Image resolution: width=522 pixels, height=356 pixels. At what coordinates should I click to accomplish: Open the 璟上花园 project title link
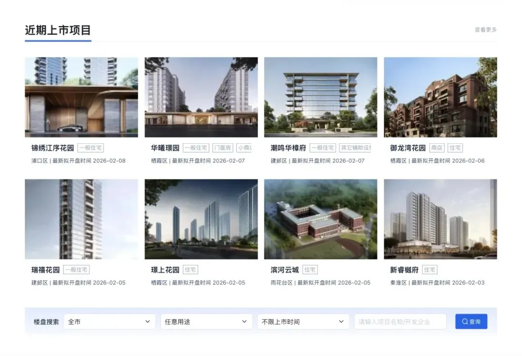(x=165, y=270)
